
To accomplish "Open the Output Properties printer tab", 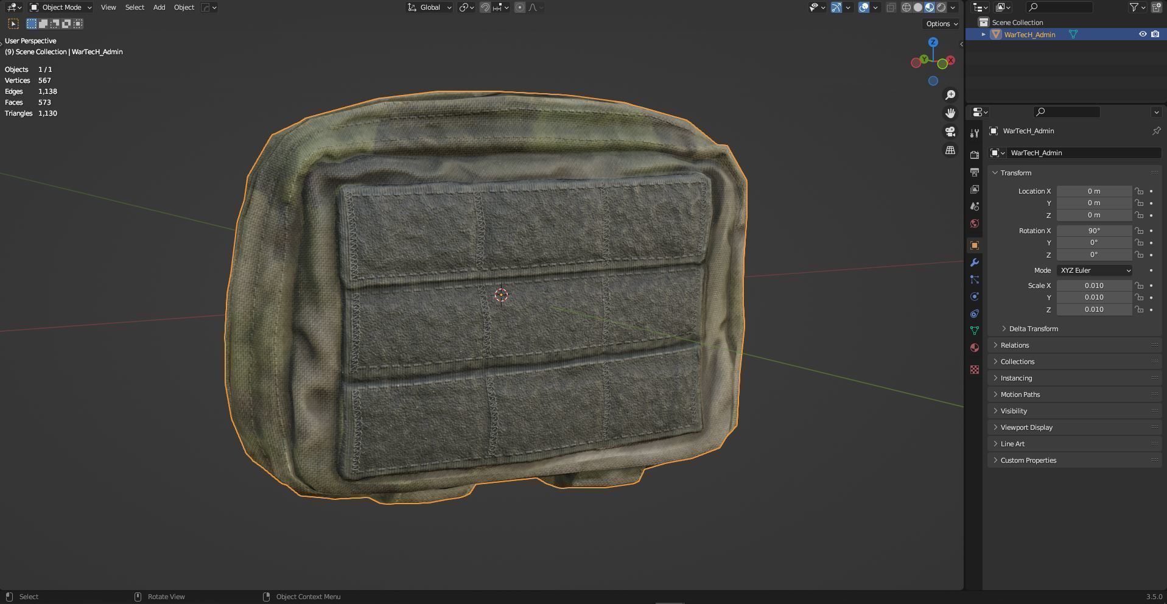I will pyautogui.click(x=974, y=172).
